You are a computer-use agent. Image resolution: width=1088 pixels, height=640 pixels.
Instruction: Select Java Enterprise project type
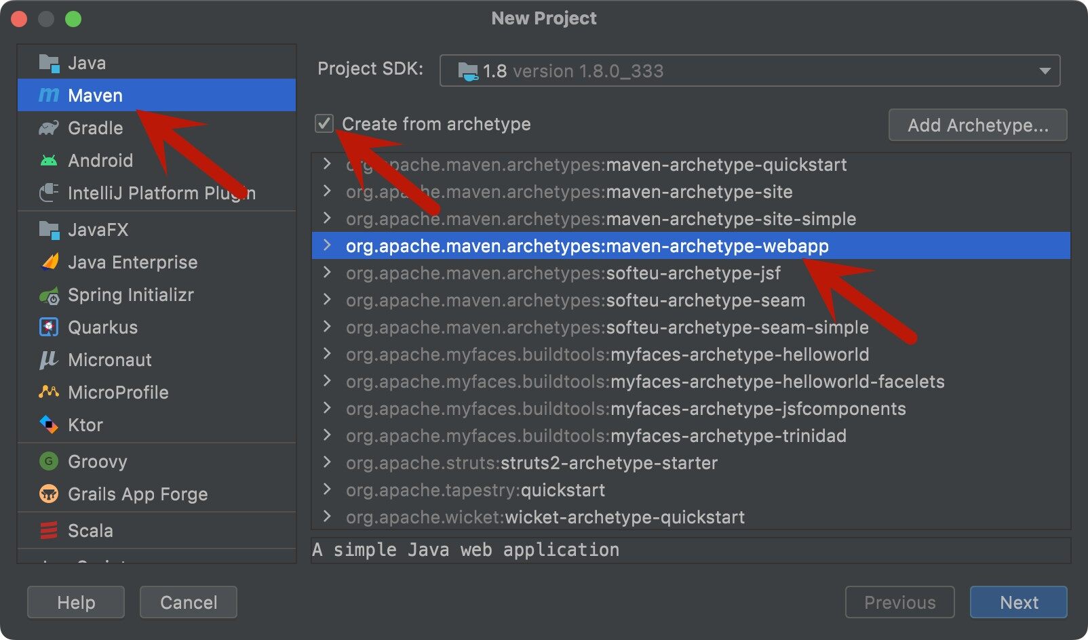pyautogui.click(x=132, y=262)
